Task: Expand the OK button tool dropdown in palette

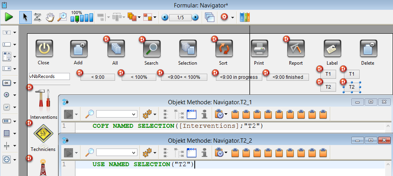Action: pos(15,83)
